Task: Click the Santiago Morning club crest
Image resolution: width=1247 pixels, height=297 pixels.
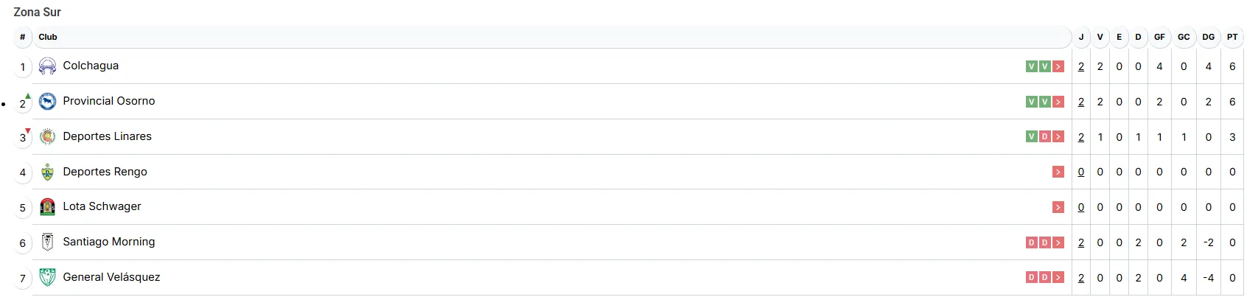Action: coord(47,242)
